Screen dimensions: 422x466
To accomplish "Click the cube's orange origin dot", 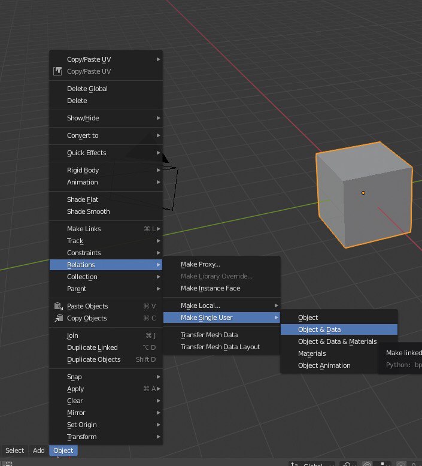I will pyautogui.click(x=363, y=193).
